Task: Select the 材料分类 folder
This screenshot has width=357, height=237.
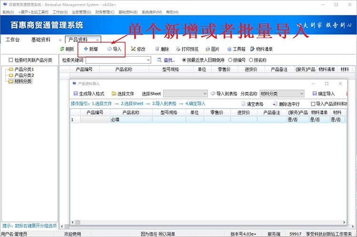Action: click(x=20, y=81)
